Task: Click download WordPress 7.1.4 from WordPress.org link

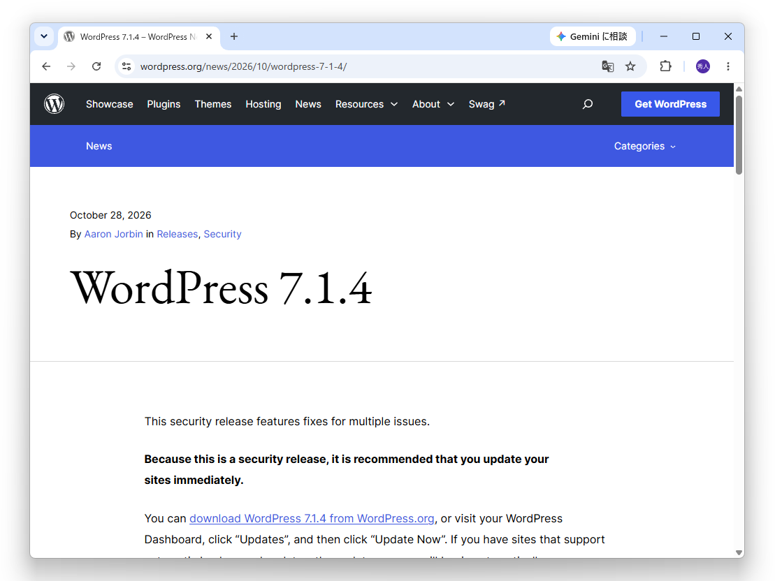Action: pyautogui.click(x=312, y=519)
